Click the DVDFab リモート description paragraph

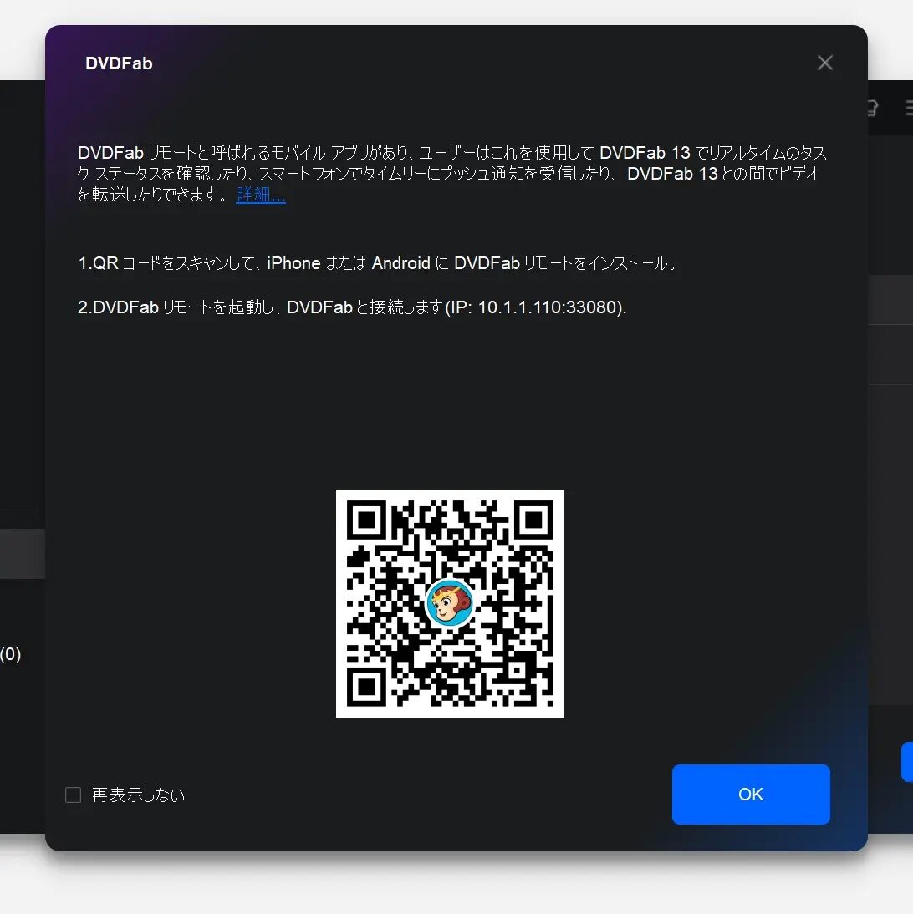[451, 174]
